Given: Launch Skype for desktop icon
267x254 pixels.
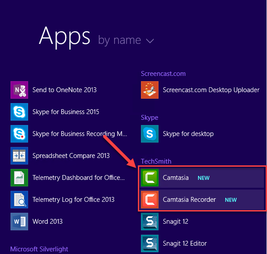Looking at the screenshot, I should coord(150,134).
